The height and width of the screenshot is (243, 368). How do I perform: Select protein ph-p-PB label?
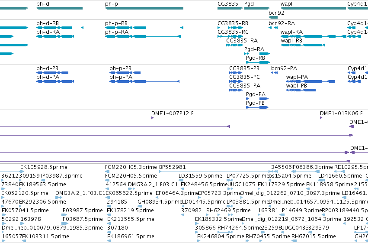[x=120, y=68]
